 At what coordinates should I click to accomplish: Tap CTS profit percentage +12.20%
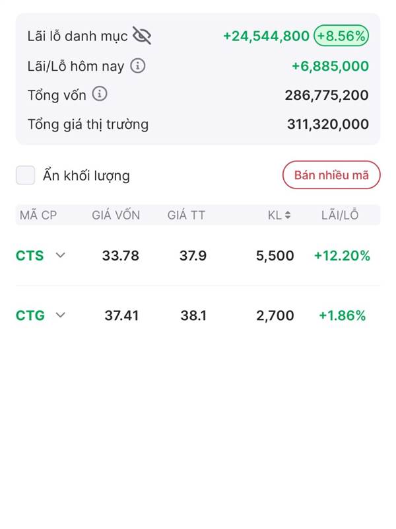click(342, 255)
